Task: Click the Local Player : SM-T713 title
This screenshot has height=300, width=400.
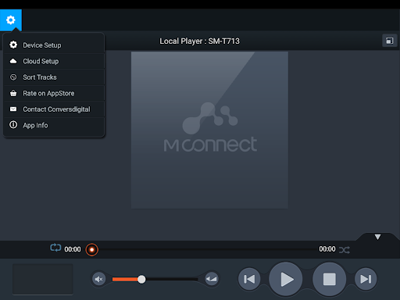Action: click(x=199, y=41)
